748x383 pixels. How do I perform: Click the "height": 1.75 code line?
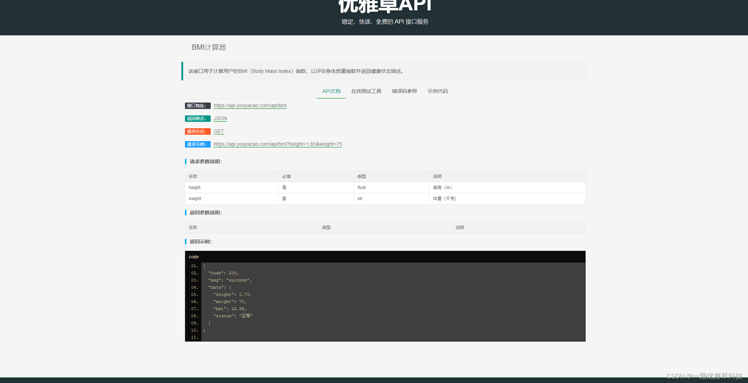click(233, 294)
